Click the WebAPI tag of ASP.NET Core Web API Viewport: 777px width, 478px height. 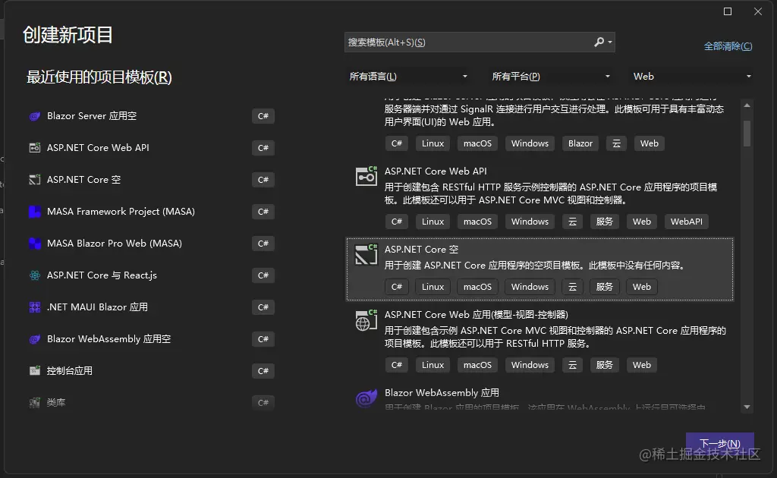click(x=686, y=222)
